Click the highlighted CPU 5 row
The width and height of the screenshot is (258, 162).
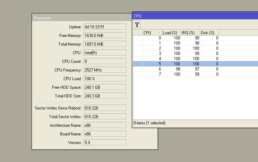196,64
